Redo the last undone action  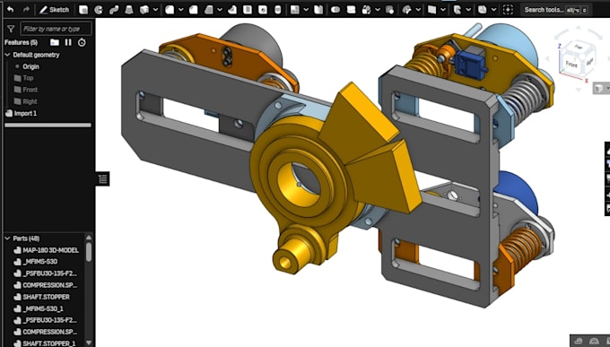point(26,10)
